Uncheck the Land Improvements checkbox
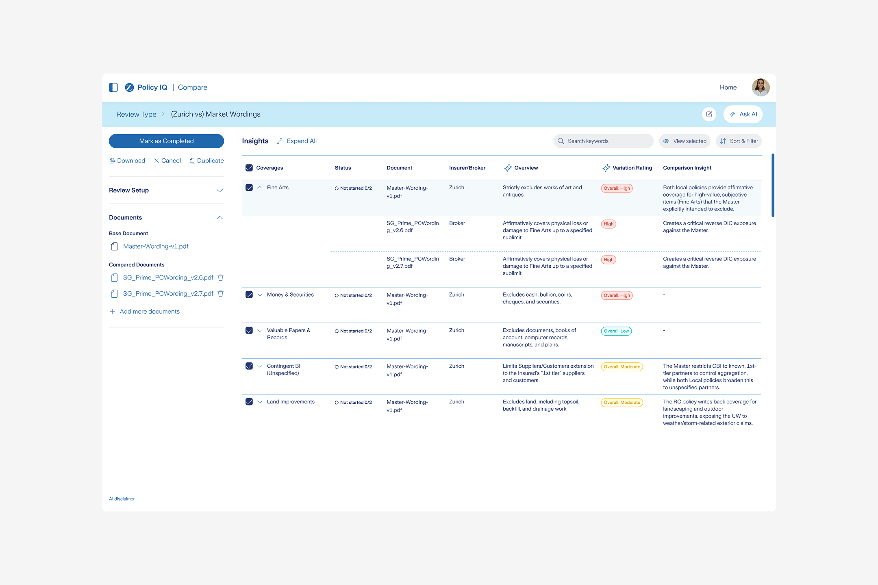 [249, 402]
